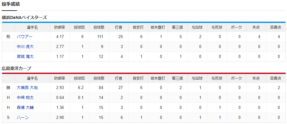This screenshot has height=124, width=287.
Task: Click the S save mark beside ハーン
Action: point(8,117)
